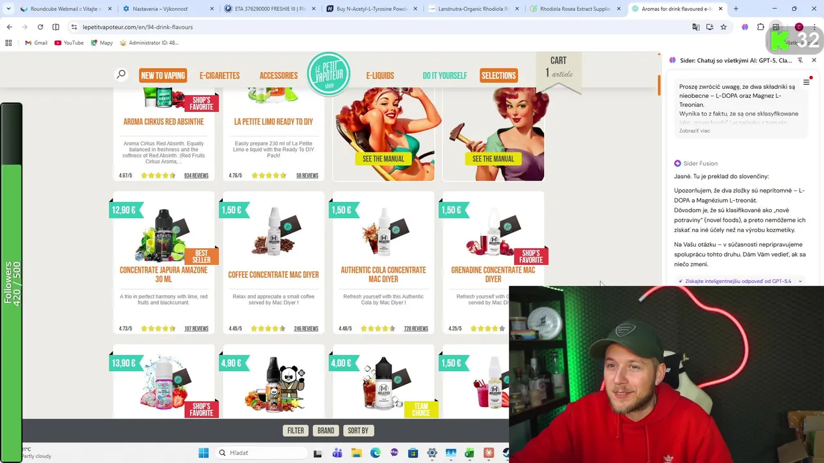Open Microsoft Store from taskbar

(x=413, y=453)
